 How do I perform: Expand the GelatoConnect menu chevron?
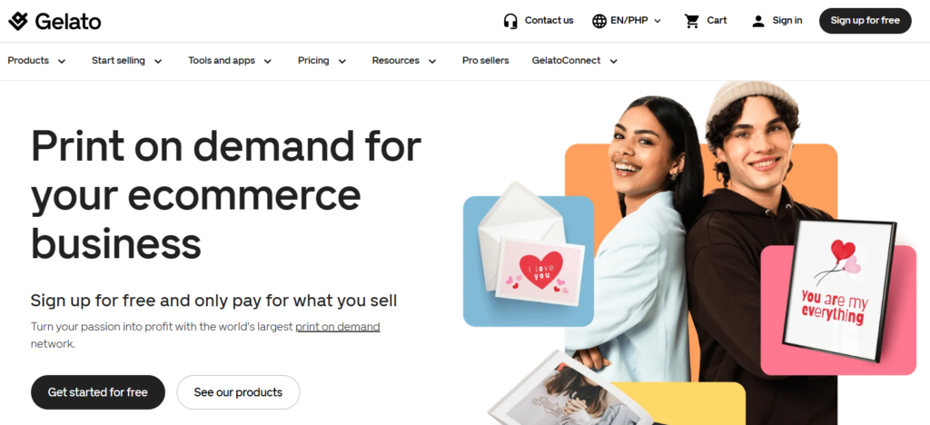[614, 61]
